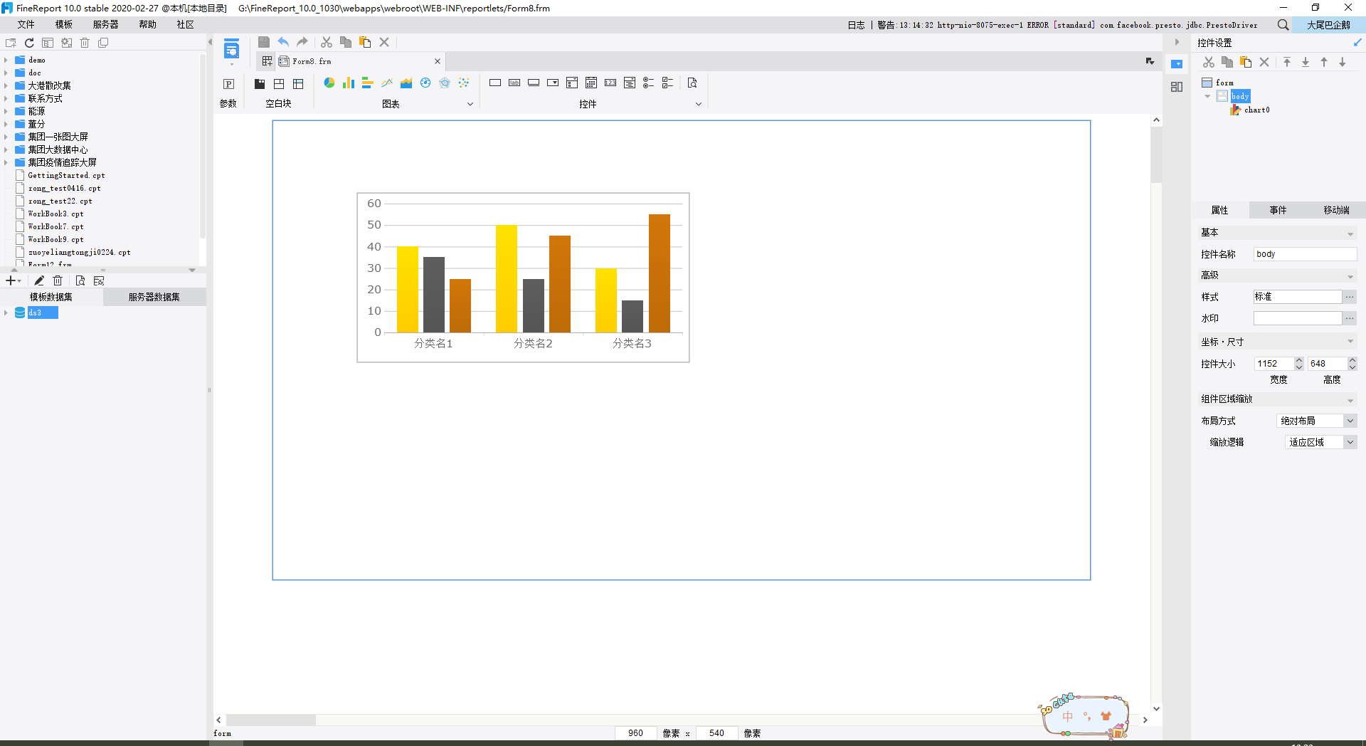Insert a scatter chart component
Viewport: 1366px width, 746px height.
coord(464,83)
